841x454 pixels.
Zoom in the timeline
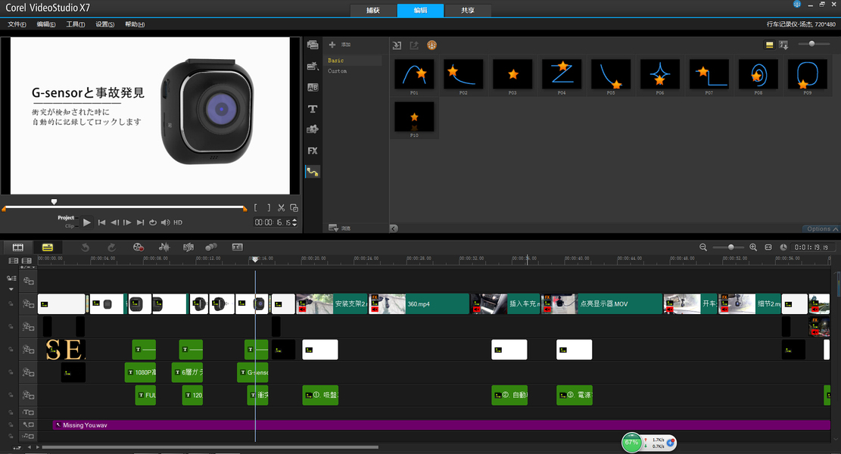click(x=753, y=247)
